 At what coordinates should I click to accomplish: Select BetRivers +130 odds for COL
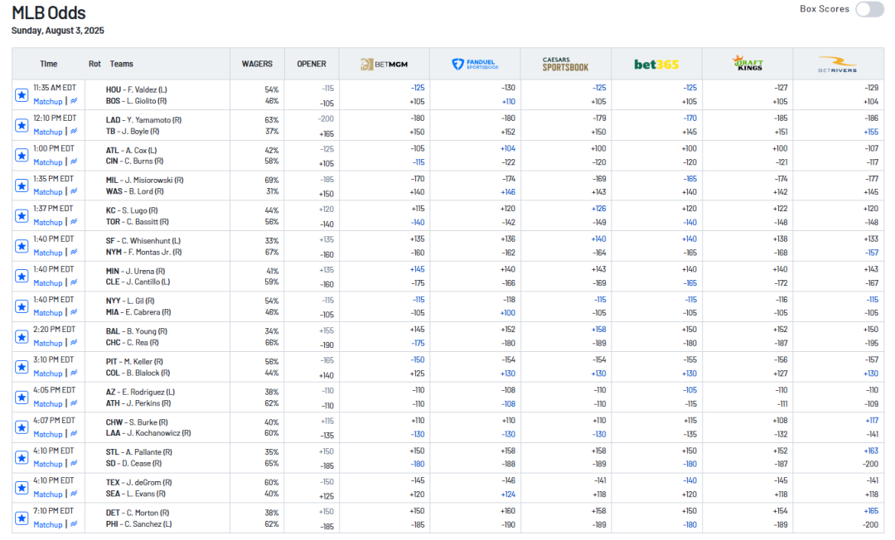pyautogui.click(x=871, y=374)
